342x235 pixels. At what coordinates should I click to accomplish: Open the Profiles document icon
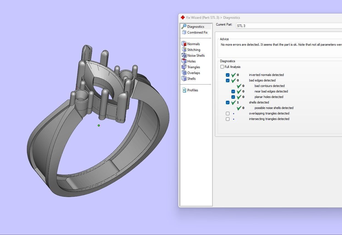pos(184,90)
